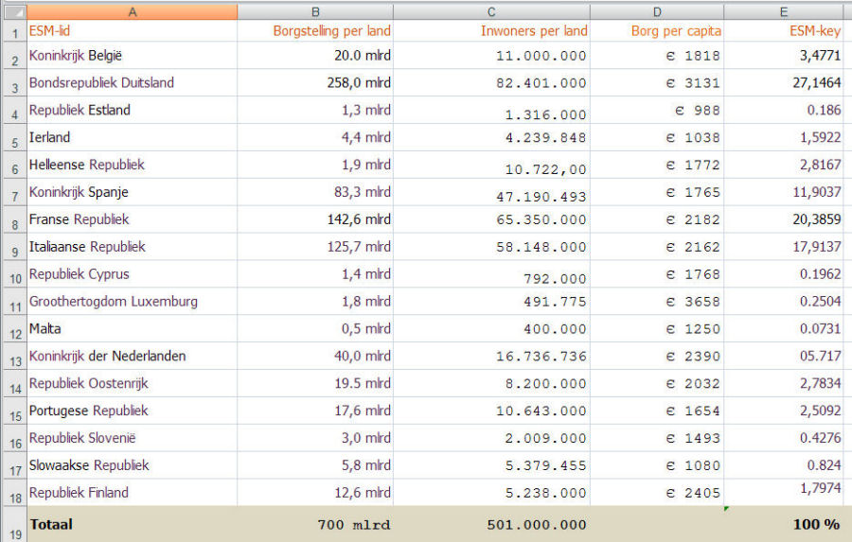Select column D header
This screenshot has width=852, height=542.
[657, 11]
